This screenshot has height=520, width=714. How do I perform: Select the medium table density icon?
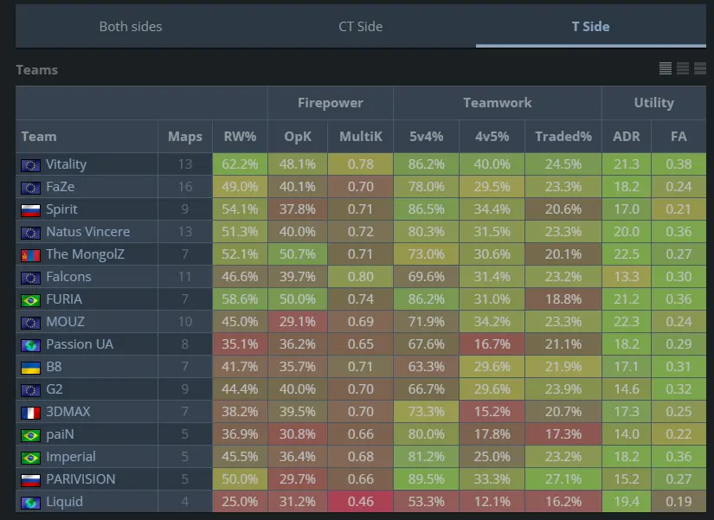pos(683,68)
